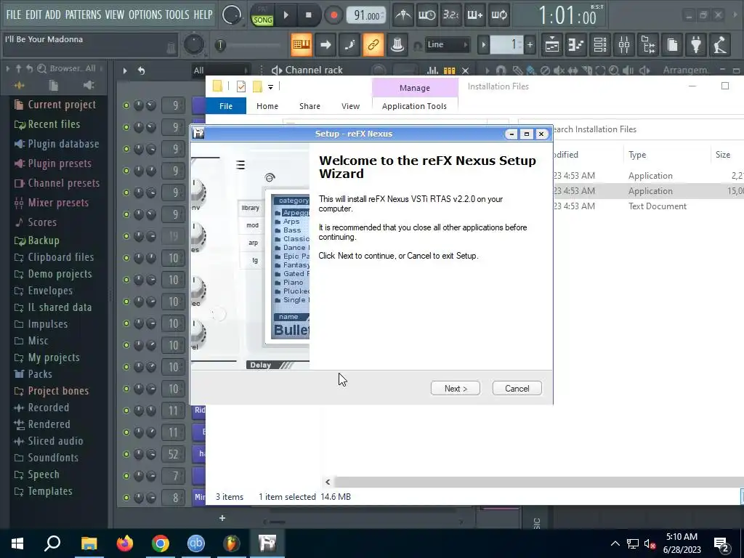The height and width of the screenshot is (558, 744).
Task: Click the Windows Start button
Action: point(17,543)
